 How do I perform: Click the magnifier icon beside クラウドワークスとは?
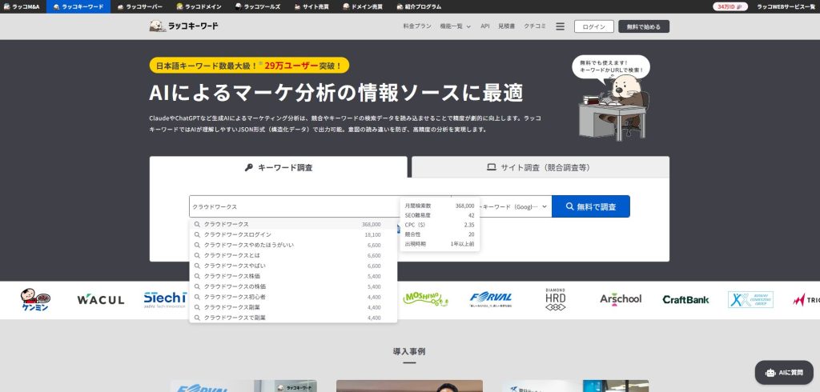197,255
